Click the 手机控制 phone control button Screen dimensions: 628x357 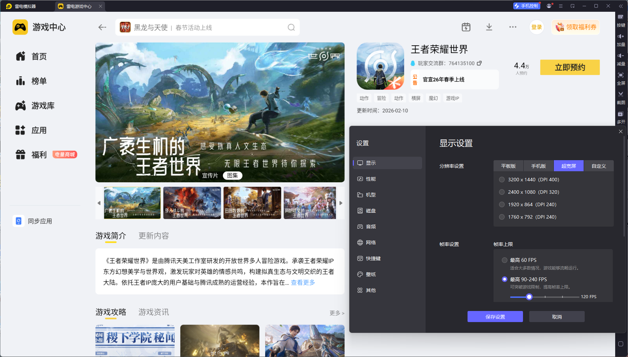(x=526, y=6)
